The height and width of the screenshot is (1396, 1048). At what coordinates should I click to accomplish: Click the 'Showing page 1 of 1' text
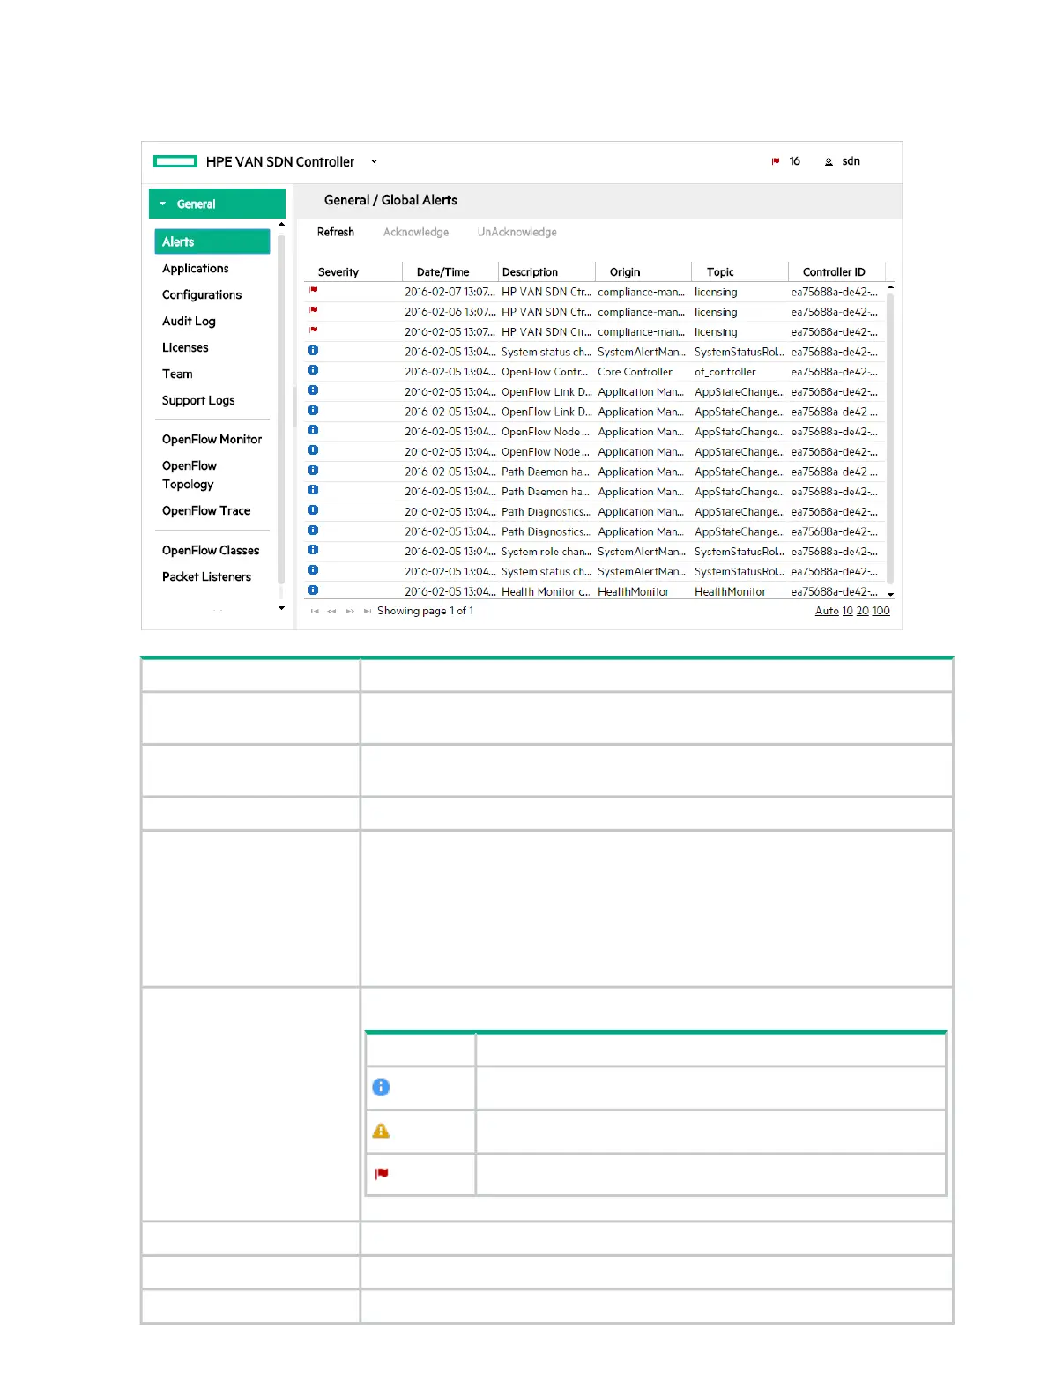point(425,611)
